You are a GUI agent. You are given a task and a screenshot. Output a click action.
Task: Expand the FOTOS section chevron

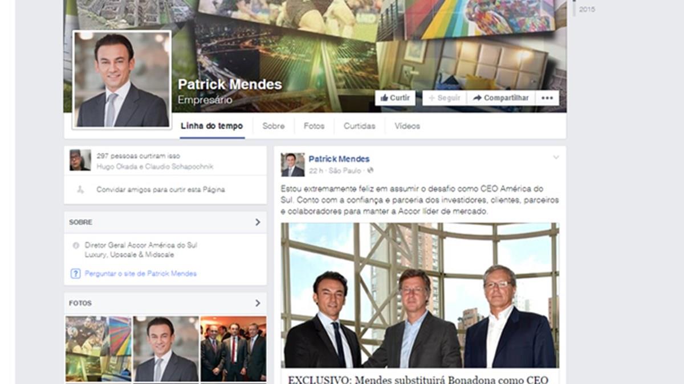258,303
